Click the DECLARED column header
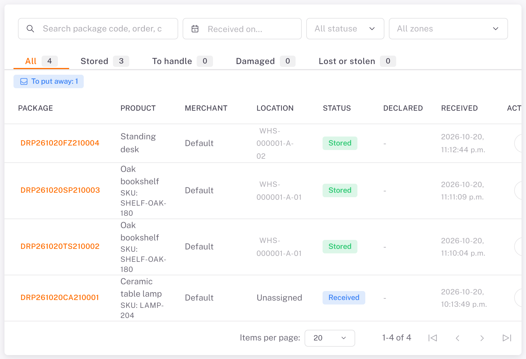Image resolution: width=526 pixels, height=359 pixels. [403, 108]
